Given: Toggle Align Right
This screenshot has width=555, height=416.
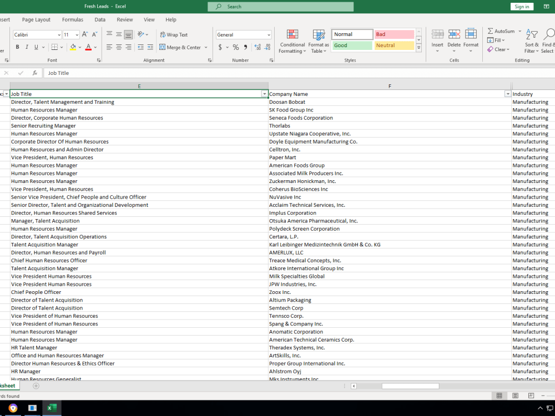Looking at the screenshot, I should pyautogui.click(x=129, y=47).
